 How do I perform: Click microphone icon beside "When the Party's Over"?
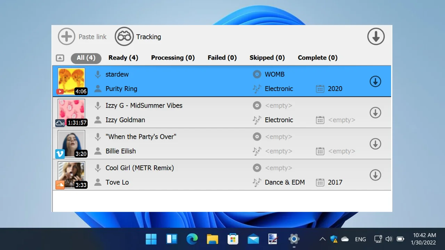click(x=98, y=137)
